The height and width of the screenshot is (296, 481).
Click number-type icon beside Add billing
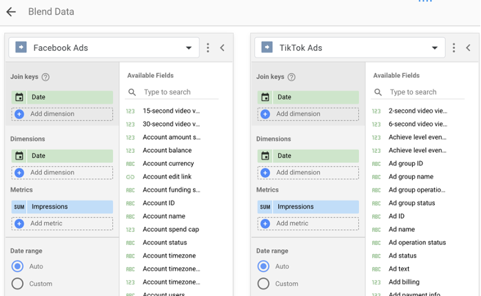pos(376,282)
